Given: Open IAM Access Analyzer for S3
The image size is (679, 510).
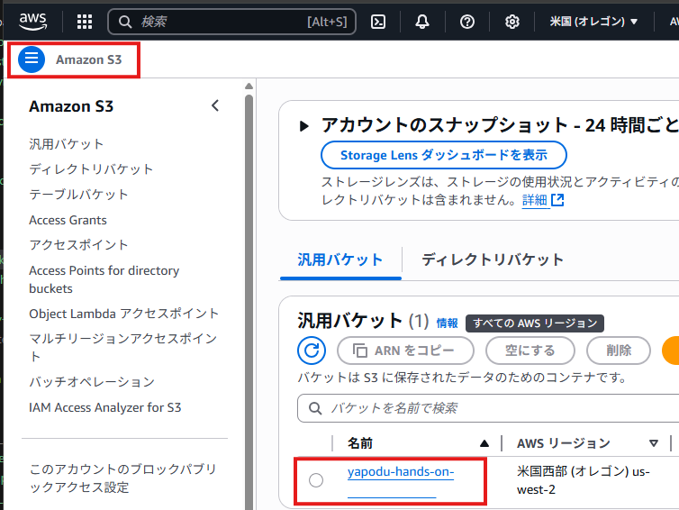Looking at the screenshot, I should point(105,407).
